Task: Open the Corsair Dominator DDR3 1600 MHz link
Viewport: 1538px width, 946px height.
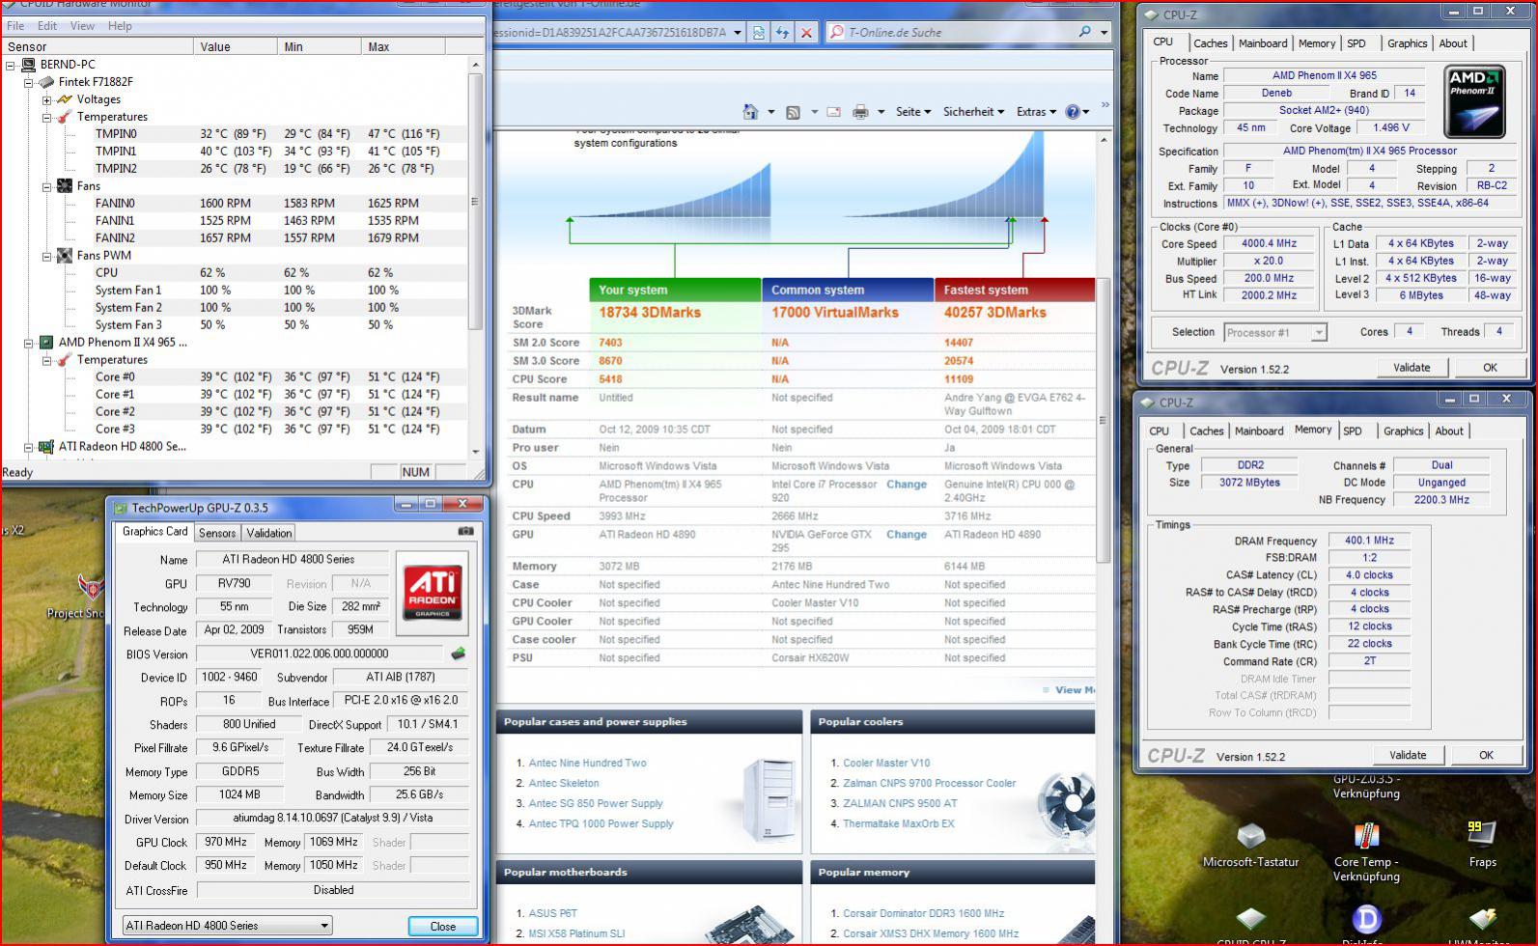Action: click(x=923, y=913)
